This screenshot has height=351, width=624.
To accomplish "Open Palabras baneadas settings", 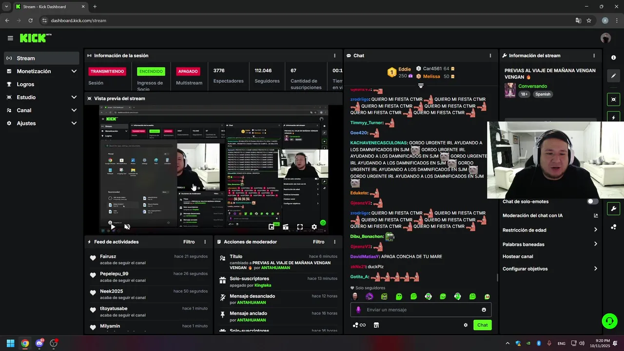I will pyautogui.click(x=550, y=244).
